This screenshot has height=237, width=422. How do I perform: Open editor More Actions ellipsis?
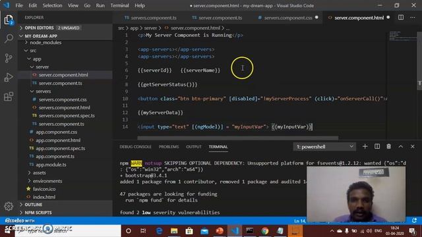(x=413, y=18)
